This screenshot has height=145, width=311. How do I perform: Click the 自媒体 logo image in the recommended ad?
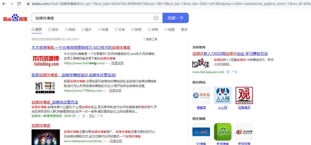tap(201, 63)
